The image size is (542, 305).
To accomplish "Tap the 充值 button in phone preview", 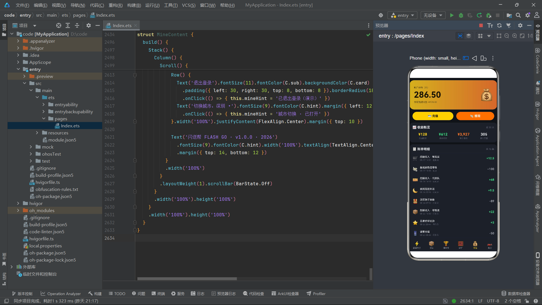I will point(433,116).
